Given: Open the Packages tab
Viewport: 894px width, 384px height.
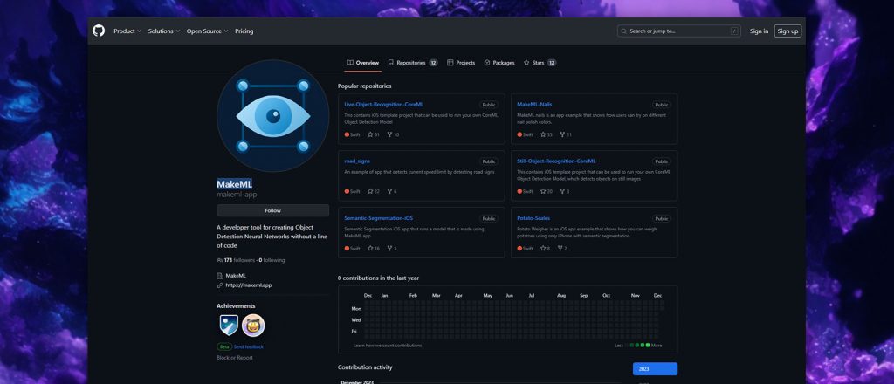Looking at the screenshot, I should 499,63.
